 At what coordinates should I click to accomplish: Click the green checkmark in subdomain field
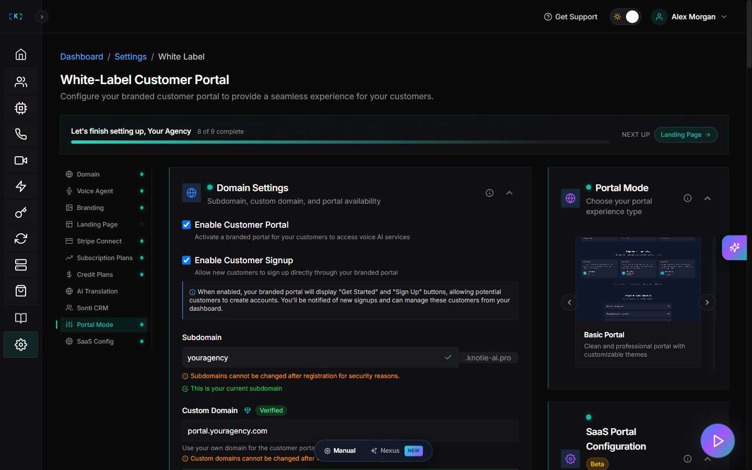tap(448, 357)
